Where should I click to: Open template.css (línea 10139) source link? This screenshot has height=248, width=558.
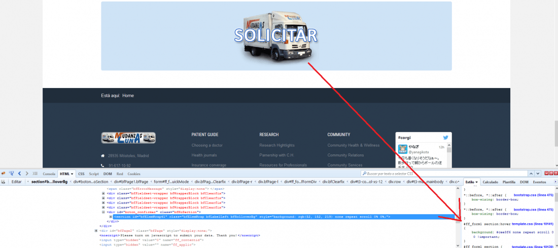tap(532, 246)
